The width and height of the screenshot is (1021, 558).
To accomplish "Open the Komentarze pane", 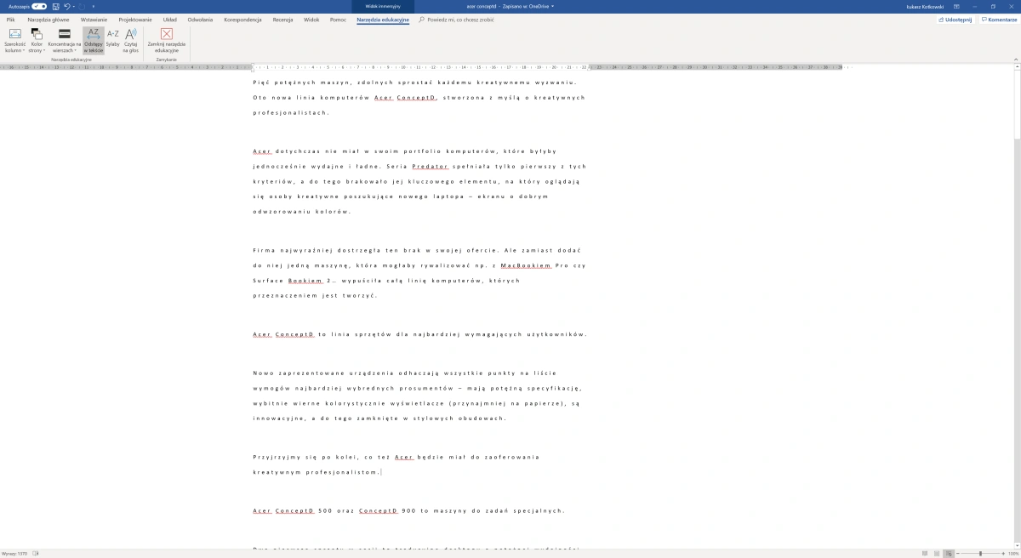I will [x=999, y=19].
